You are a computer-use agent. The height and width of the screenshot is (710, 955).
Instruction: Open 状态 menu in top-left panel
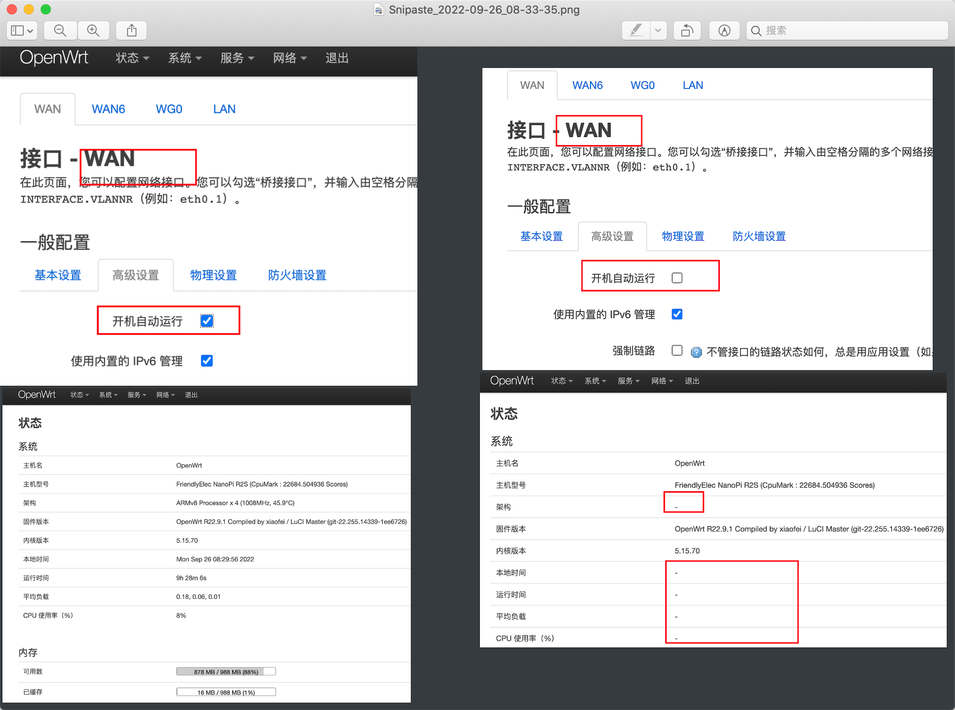132,58
